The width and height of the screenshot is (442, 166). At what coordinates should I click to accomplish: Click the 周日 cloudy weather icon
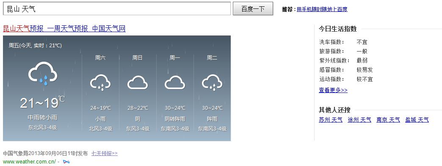tap(138, 82)
